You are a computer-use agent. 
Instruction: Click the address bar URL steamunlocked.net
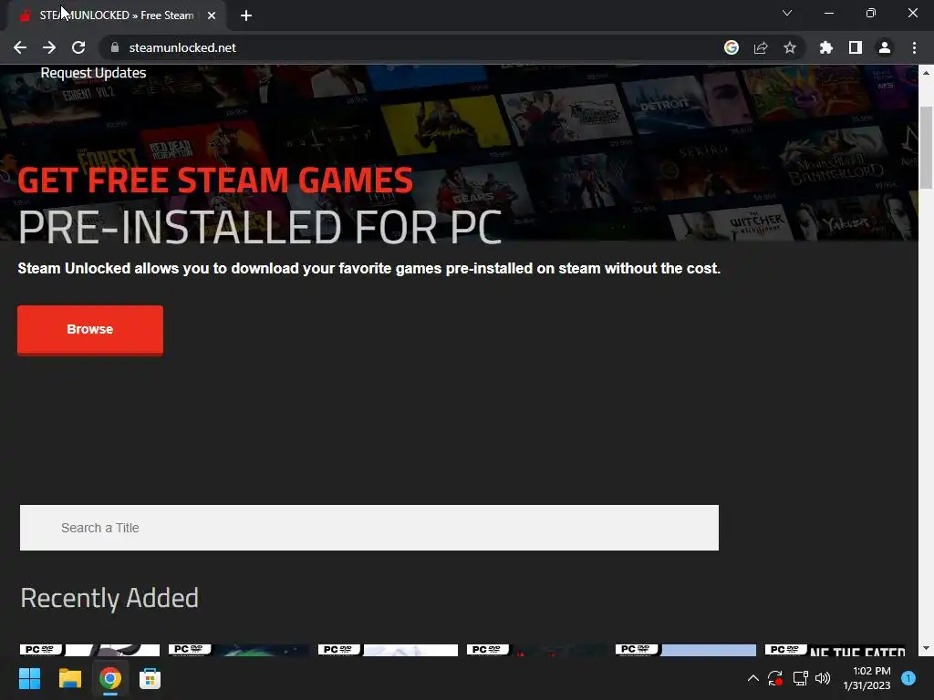click(182, 47)
